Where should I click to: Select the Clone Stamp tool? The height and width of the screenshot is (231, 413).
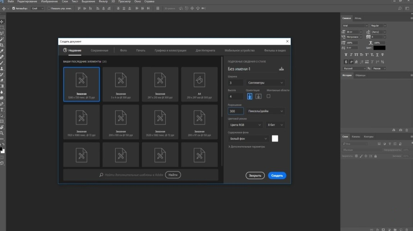click(2, 69)
